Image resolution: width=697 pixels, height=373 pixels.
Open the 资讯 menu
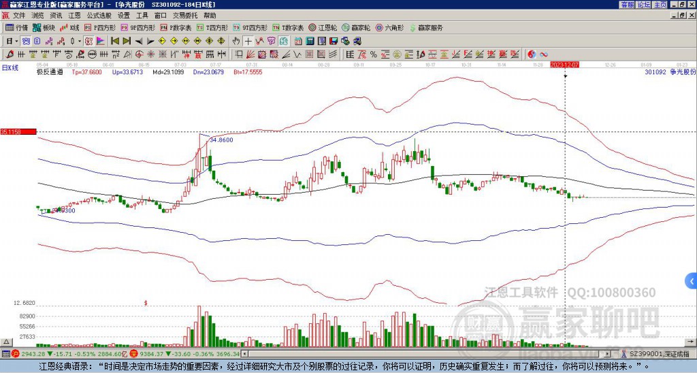point(56,16)
